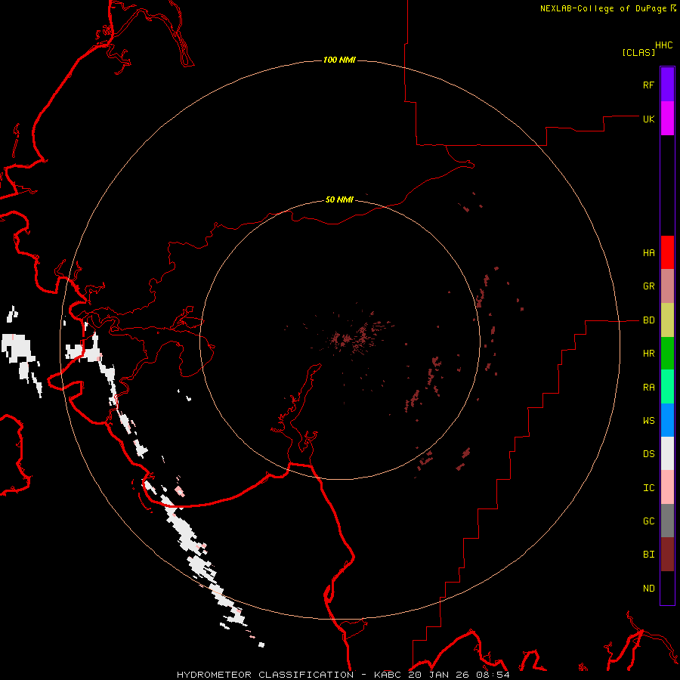Viewport: 680px width, 680px height.
Task: Click the ND black legend swatch
Action: point(667,588)
